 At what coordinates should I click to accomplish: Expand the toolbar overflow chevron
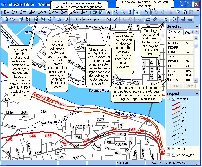197,11
